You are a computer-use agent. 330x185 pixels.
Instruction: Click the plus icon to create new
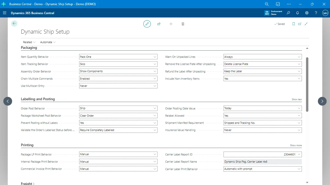pyautogui.click(x=171, y=24)
